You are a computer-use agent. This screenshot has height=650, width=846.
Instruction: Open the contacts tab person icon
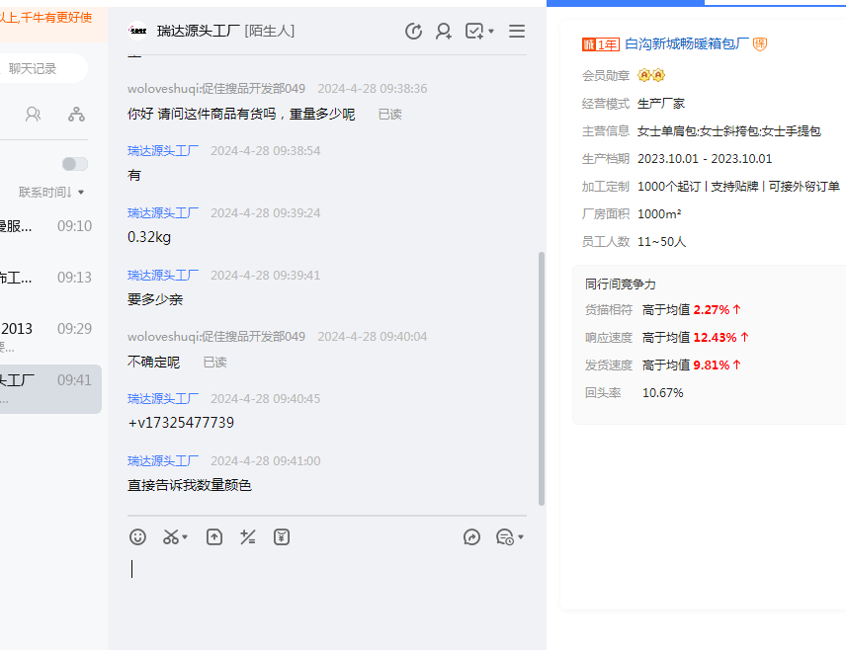[x=34, y=115]
